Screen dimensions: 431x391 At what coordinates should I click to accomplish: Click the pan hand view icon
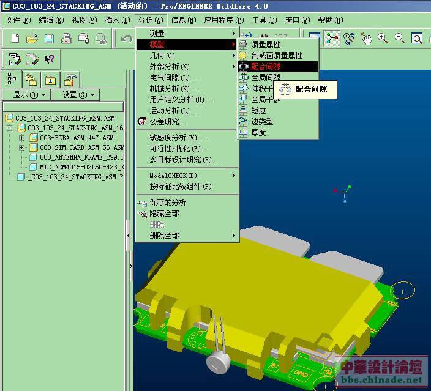[366, 39]
